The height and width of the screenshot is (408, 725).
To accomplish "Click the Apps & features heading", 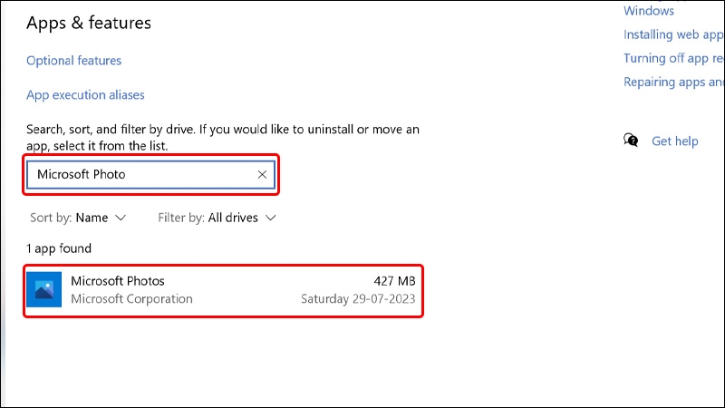I will point(89,23).
